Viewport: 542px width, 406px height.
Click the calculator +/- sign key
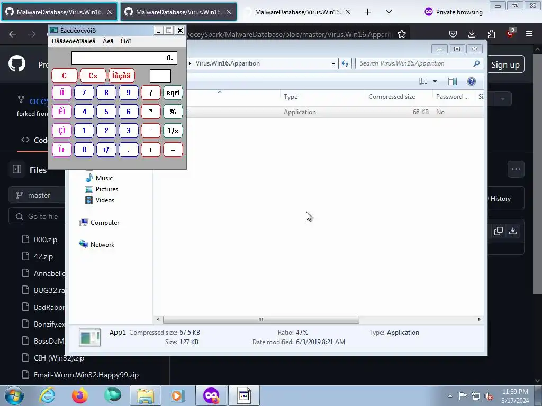tap(106, 150)
